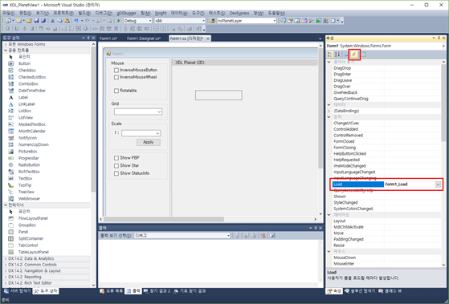Viewport: 449px width, 304px height.
Task: Select the TabControl container in the toolbox
Action: 28,245
